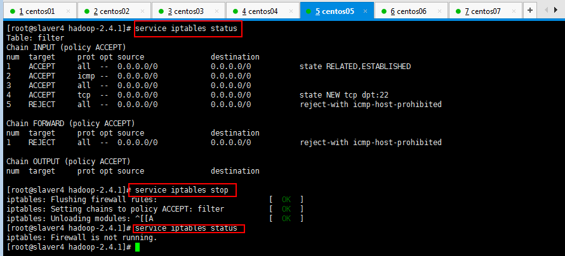Click 'Chain OUTPUT (policy ACCEPT)' line
Viewport: 565px width, 256px height.
68,162
